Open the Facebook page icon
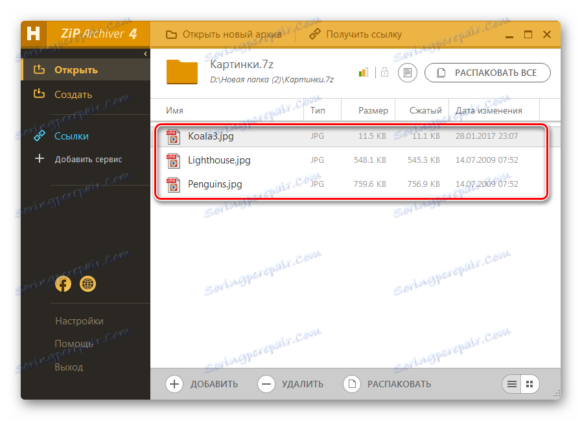The image size is (582, 421). pos(63,284)
